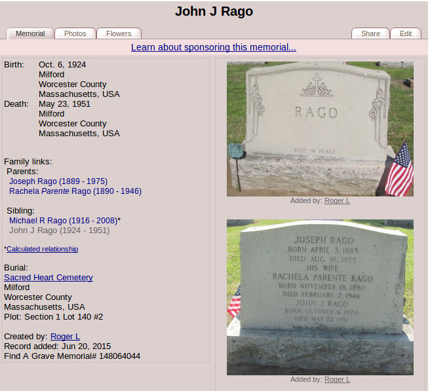Click 'Record added: Jun 20, 2015' text
The width and height of the screenshot is (430, 391).
pyautogui.click(x=57, y=346)
